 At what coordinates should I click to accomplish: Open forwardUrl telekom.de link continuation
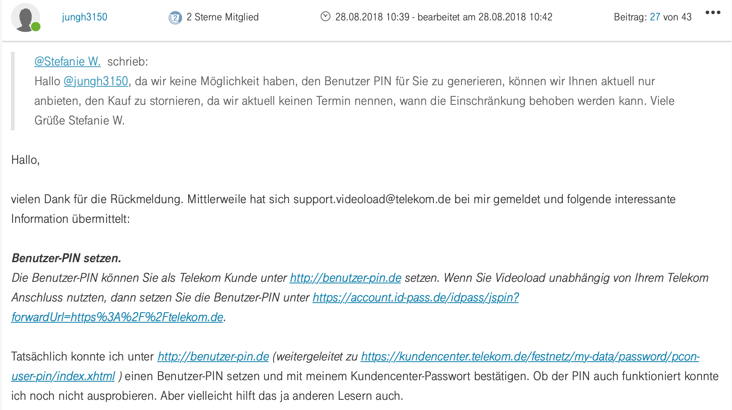tap(117, 317)
